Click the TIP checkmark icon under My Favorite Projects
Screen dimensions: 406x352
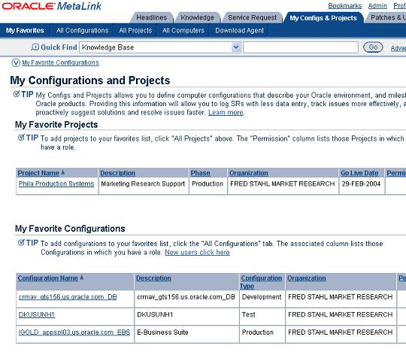pyautogui.click(x=21, y=138)
